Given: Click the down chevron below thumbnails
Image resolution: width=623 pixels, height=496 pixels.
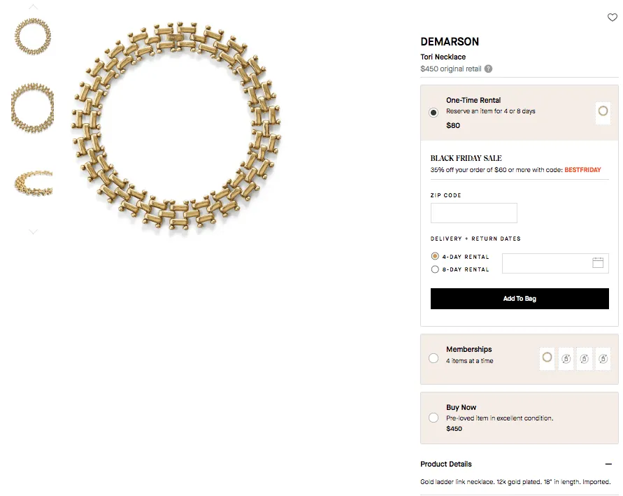Looking at the screenshot, I should point(32,232).
